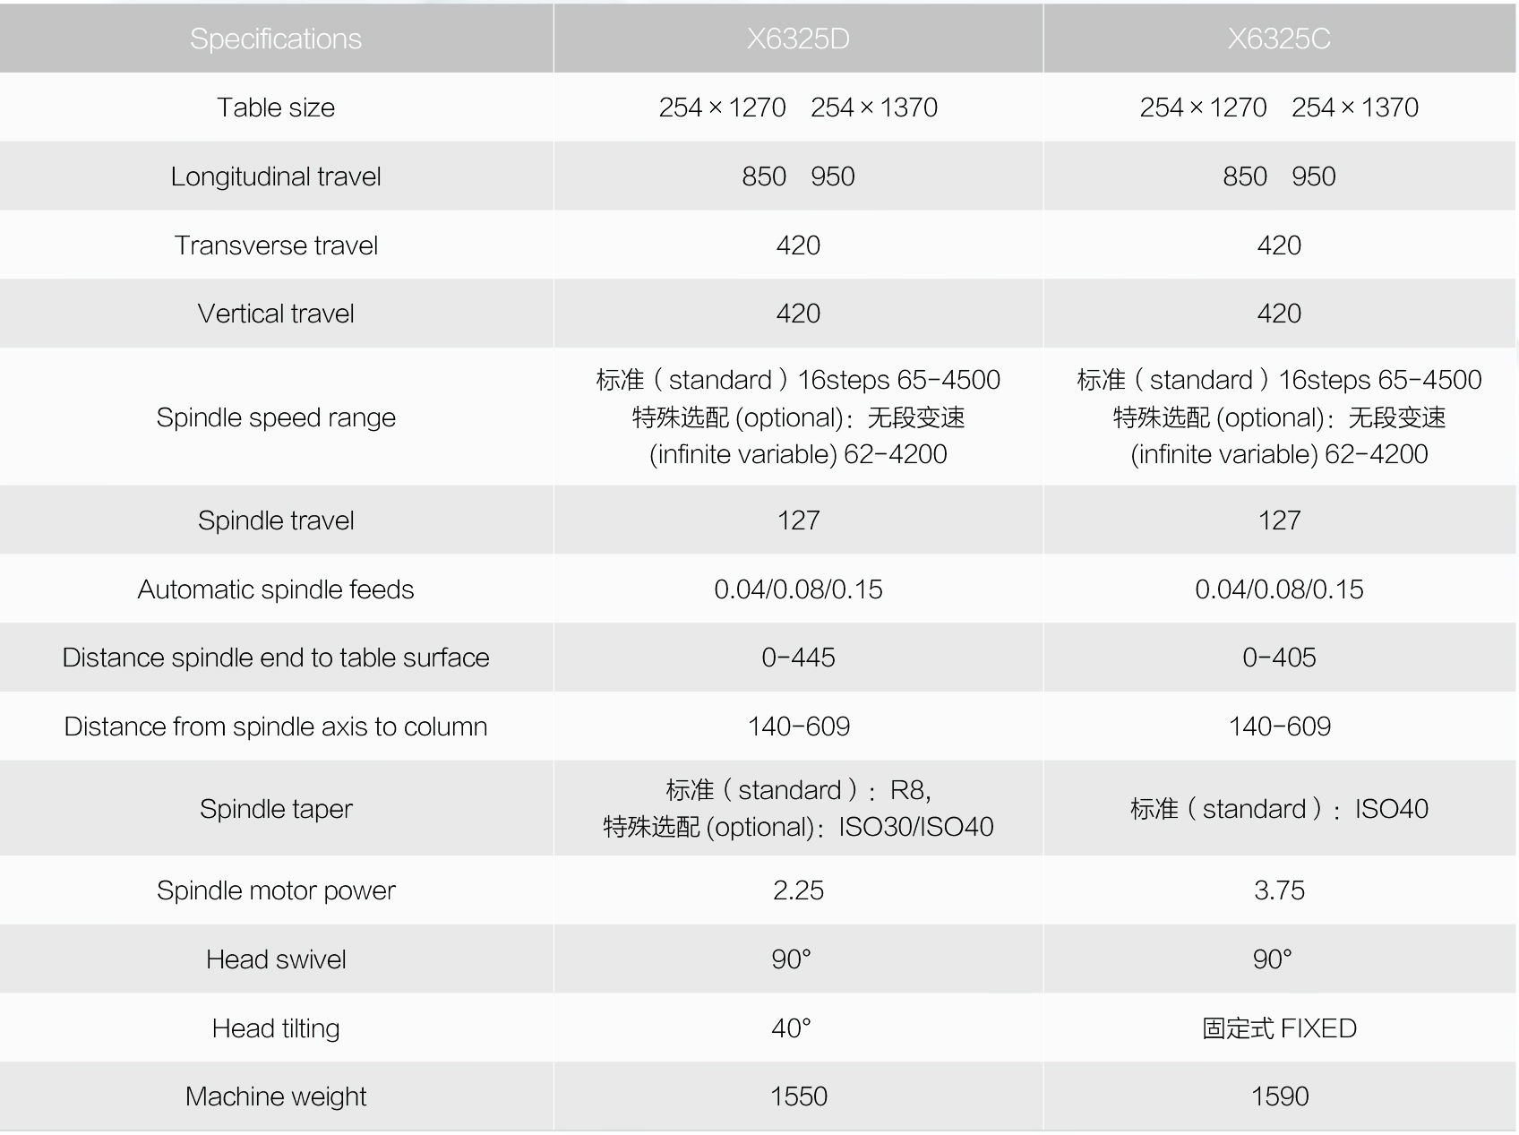Image resolution: width=1519 pixels, height=1135 pixels.
Task: Select the Transverse travel label
Action: [276, 245]
